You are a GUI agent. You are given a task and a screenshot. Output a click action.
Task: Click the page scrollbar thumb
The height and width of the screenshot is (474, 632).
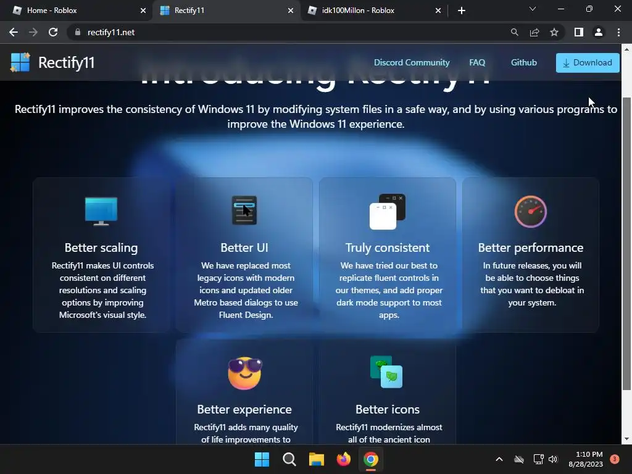[626, 243]
